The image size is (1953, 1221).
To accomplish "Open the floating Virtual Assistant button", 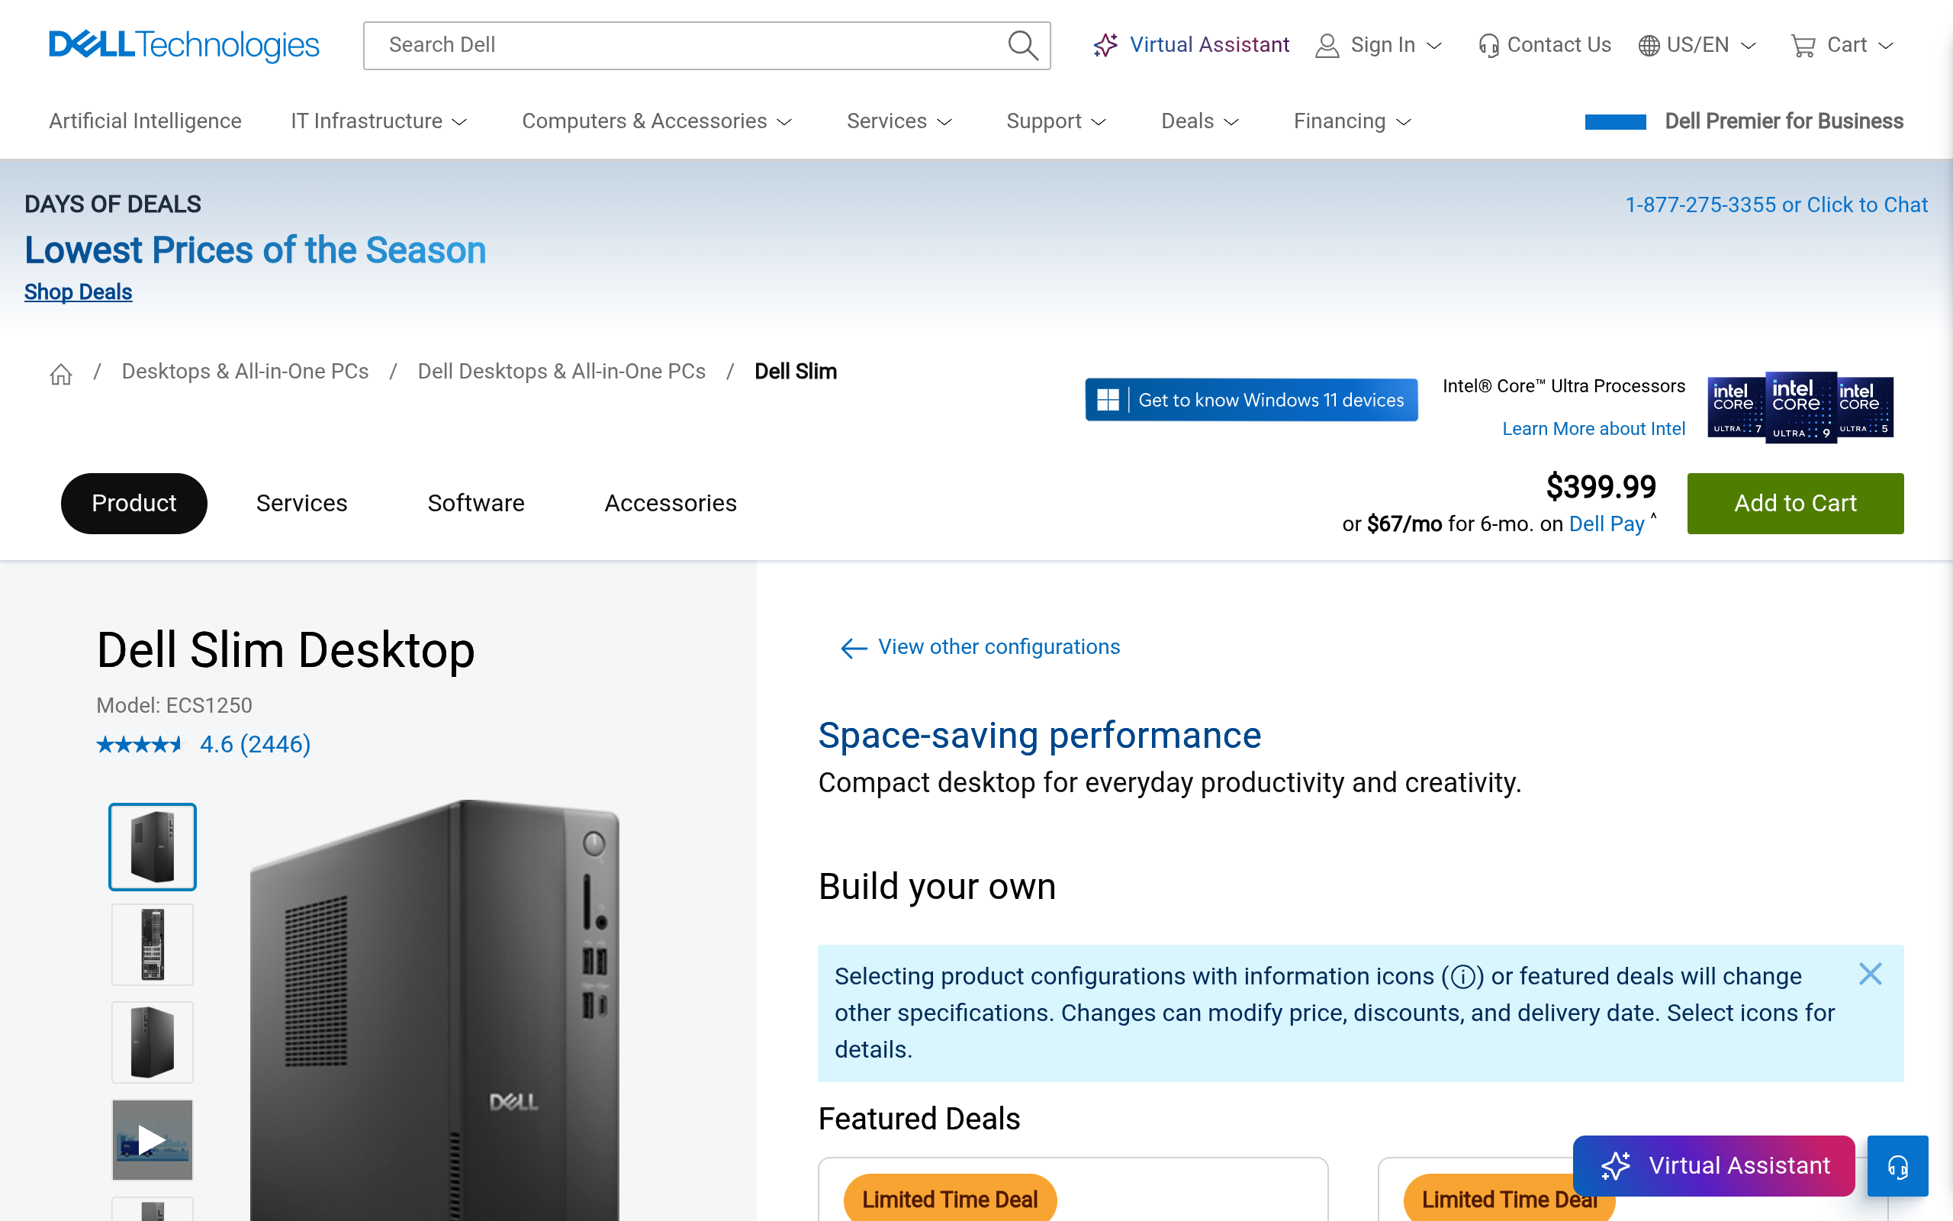I will pos(1714,1165).
